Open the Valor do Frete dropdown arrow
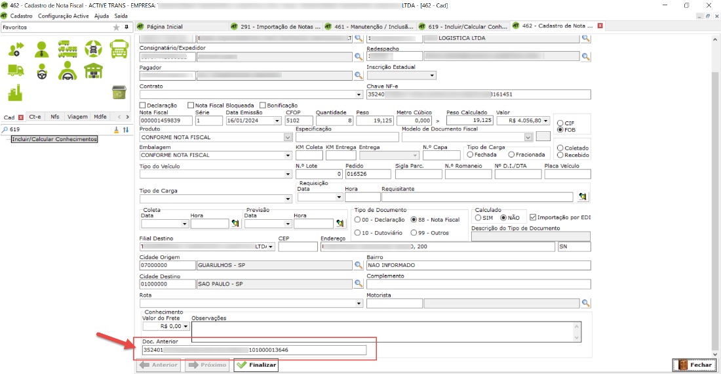Viewport: 721px width, 374px height. pos(185,326)
